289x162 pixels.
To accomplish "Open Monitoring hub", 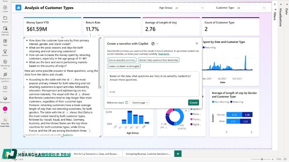I will (x=5, y=64).
